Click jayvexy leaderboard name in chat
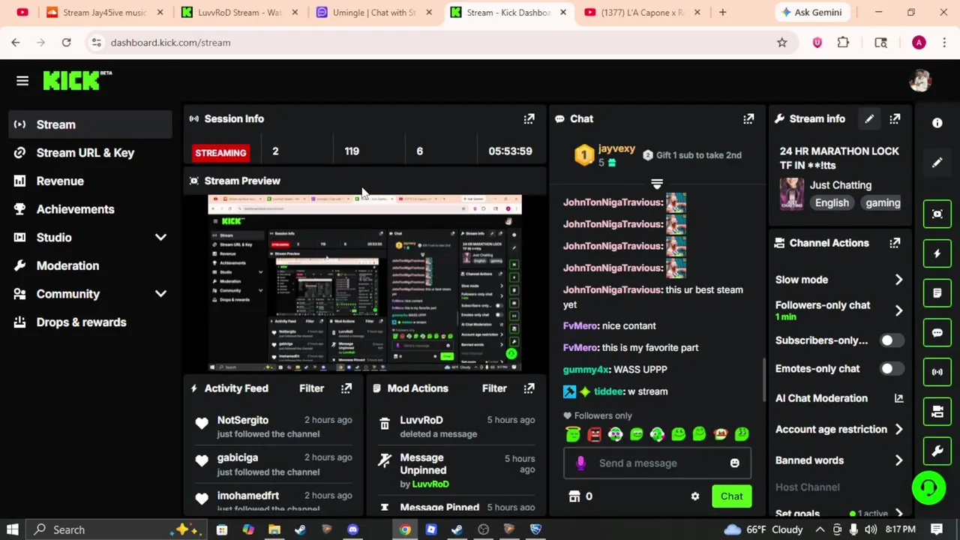 [x=617, y=148]
